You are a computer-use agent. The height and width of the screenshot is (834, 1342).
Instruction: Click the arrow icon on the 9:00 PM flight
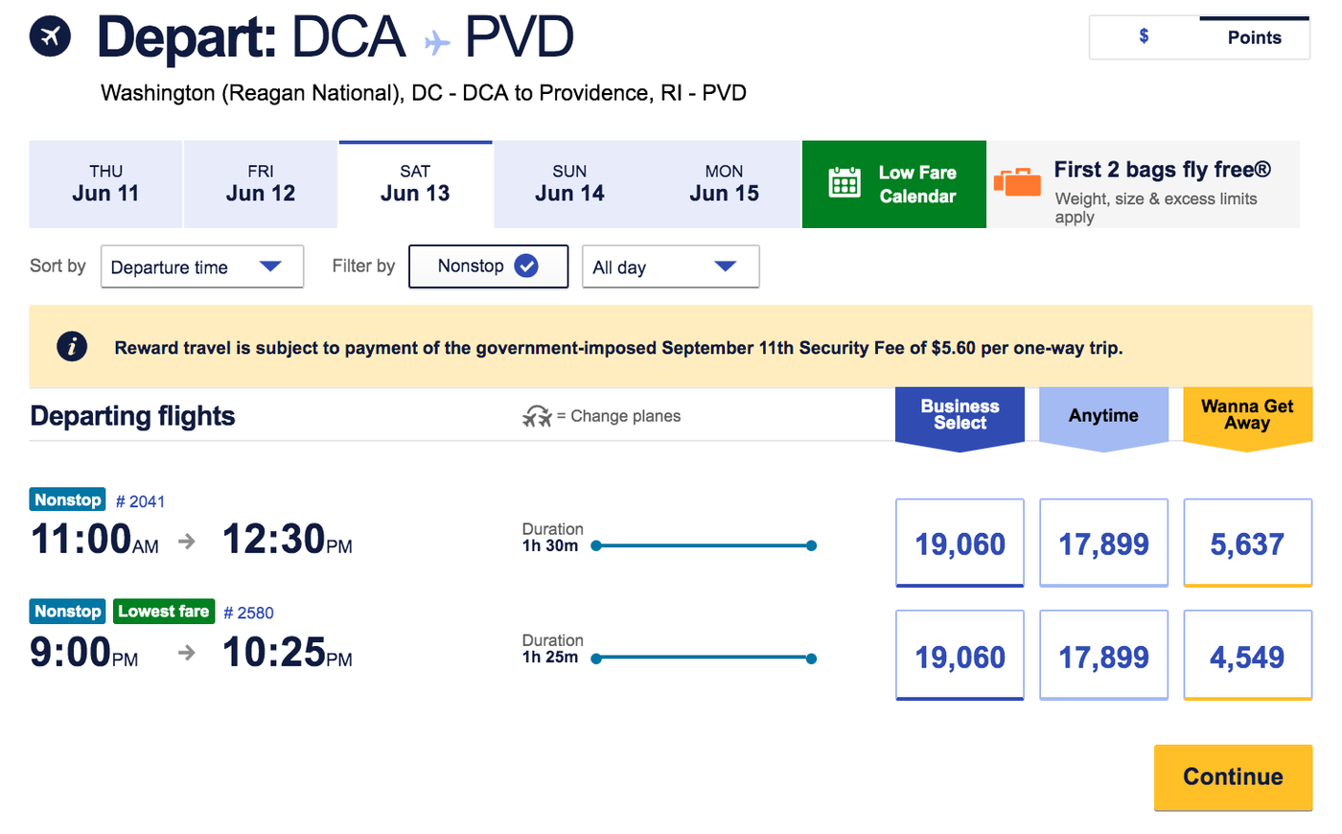point(187,654)
